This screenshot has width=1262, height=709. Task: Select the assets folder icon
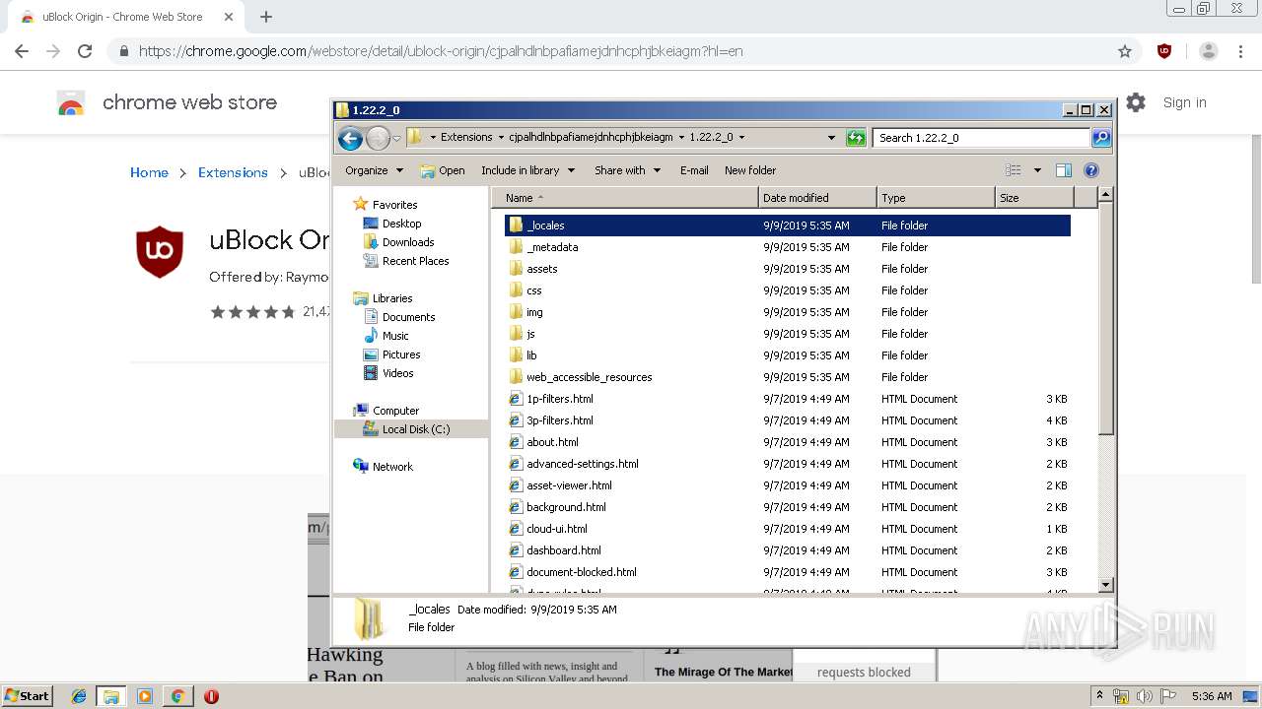pyautogui.click(x=516, y=269)
